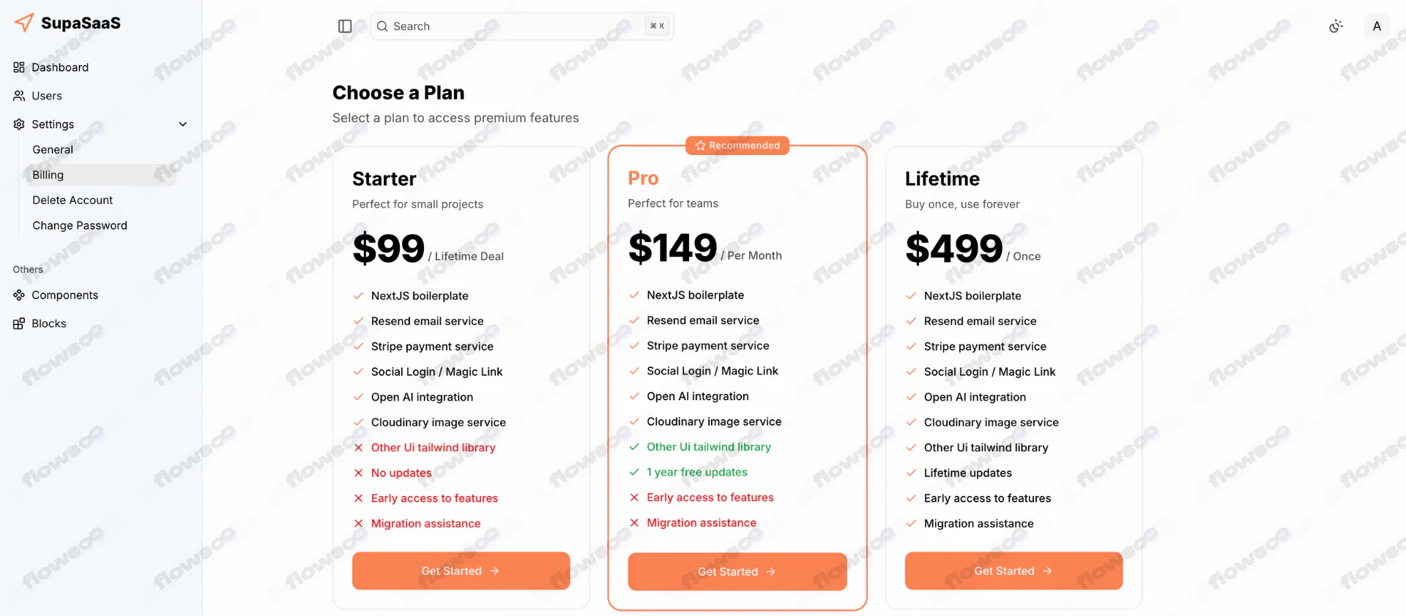
Task: Get Started with the Lifetime plan
Action: (x=1013, y=571)
